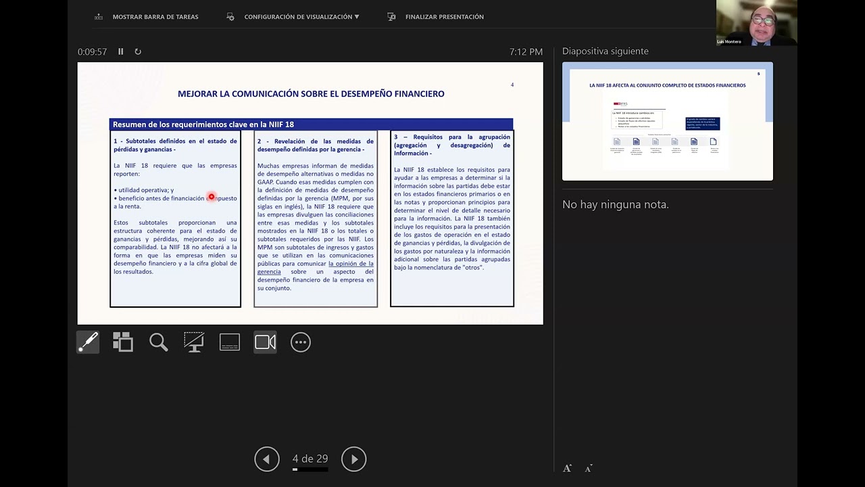Click the Luis Montero webcam video
This screenshot has height=487, width=865.
click(x=757, y=23)
